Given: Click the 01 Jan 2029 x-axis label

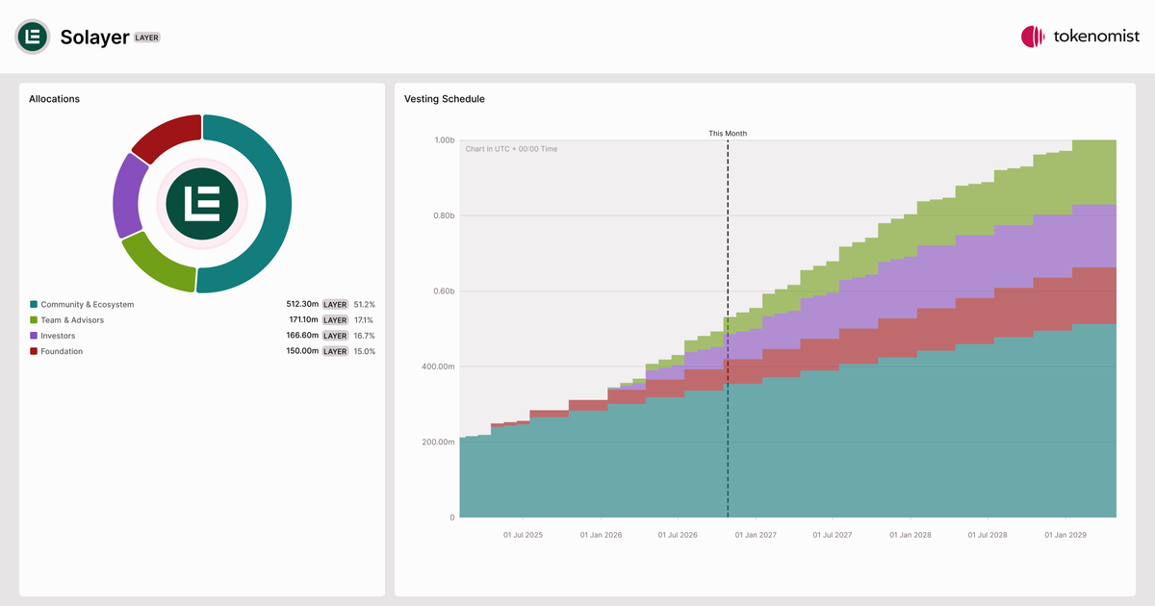Looking at the screenshot, I should 1065,534.
